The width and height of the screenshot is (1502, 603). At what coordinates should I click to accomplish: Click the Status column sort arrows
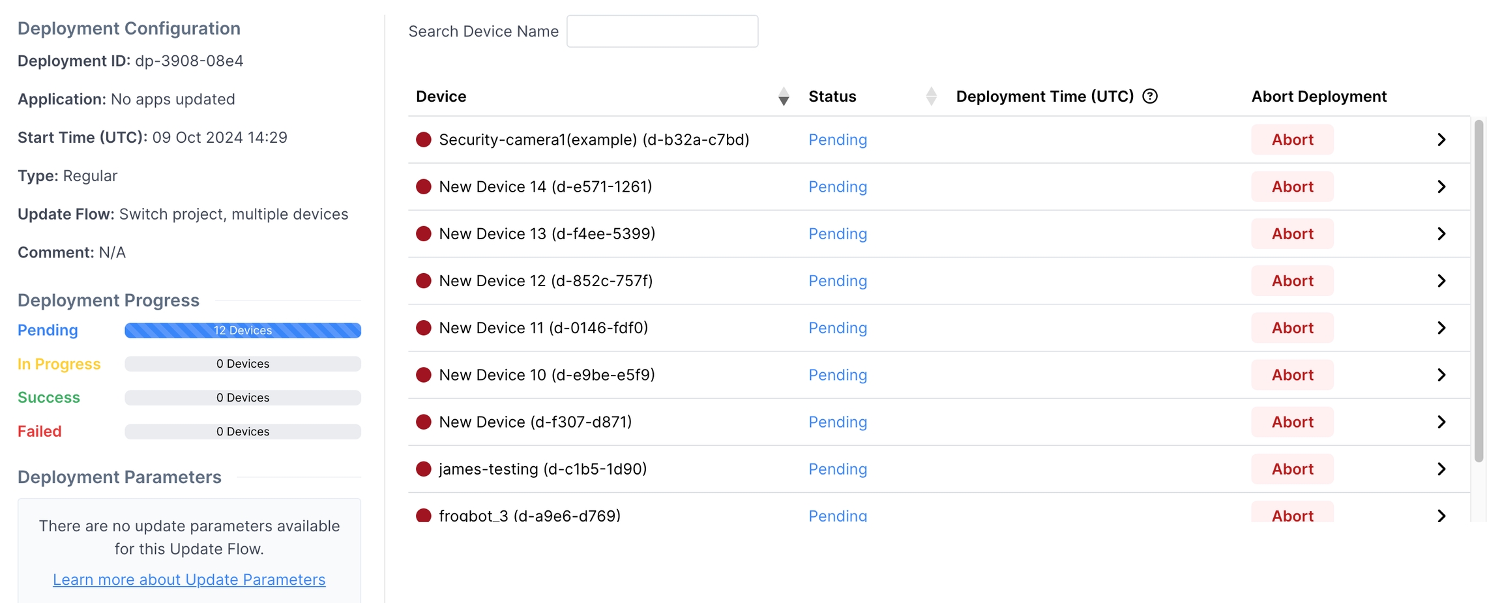click(x=931, y=96)
